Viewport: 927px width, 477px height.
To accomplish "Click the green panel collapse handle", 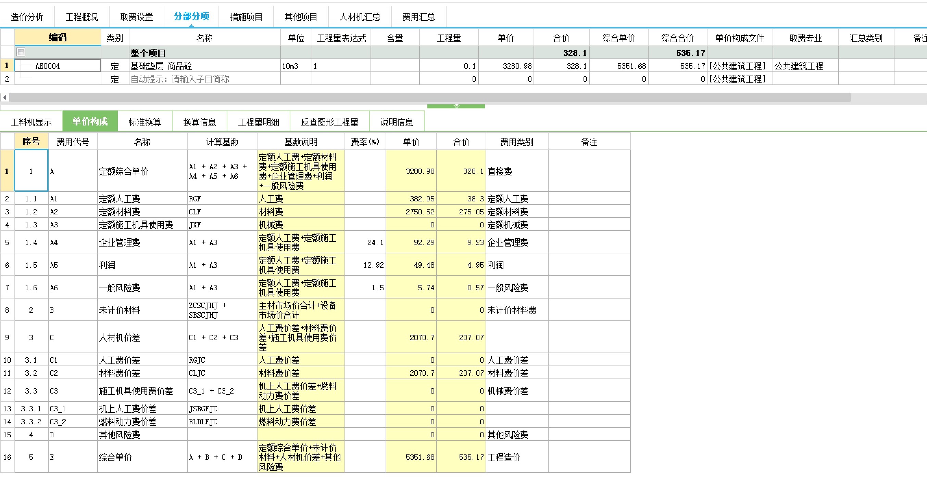I will [456, 106].
